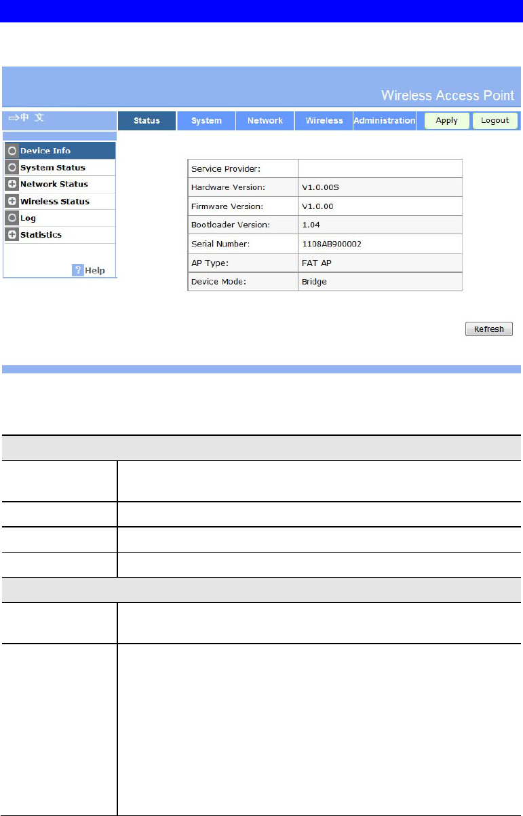Image resolution: width=523 pixels, height=816 pixels.
Task: Click the Bootloader Version label
Action: (231, 225)
